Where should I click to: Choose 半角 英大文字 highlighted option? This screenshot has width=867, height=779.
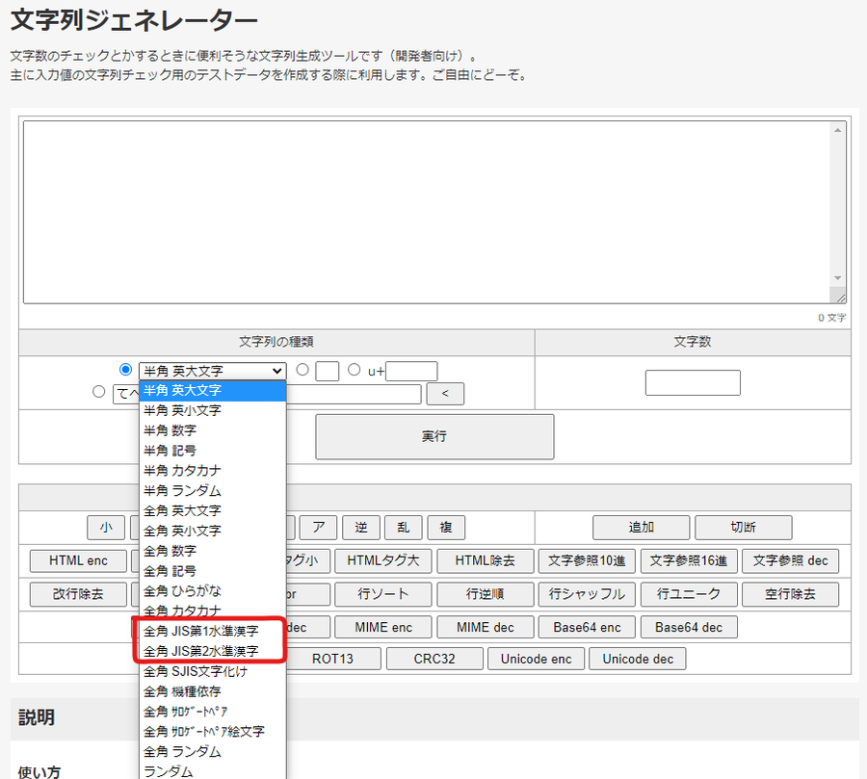[212, 390]
